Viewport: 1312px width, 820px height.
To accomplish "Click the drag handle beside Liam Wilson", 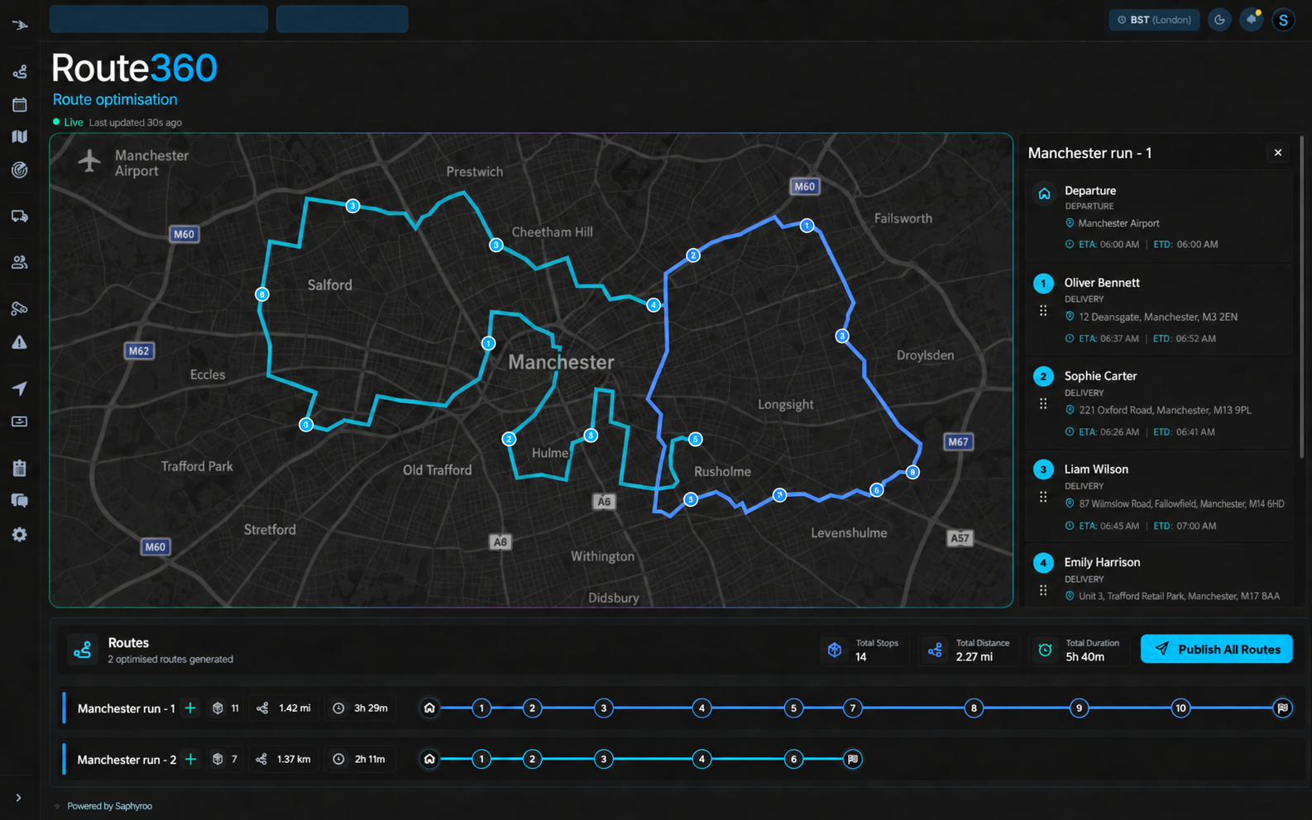I will [1043, 498].
